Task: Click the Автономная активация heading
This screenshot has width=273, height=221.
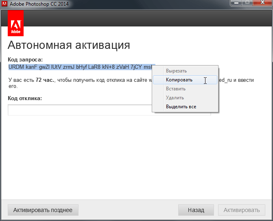Action: (69, 45)
